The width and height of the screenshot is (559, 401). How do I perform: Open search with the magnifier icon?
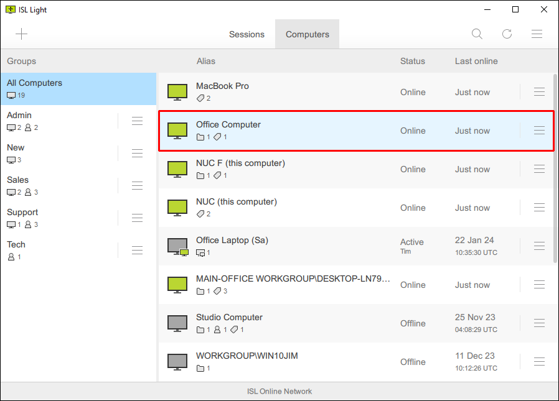click(x=477, y=34)
